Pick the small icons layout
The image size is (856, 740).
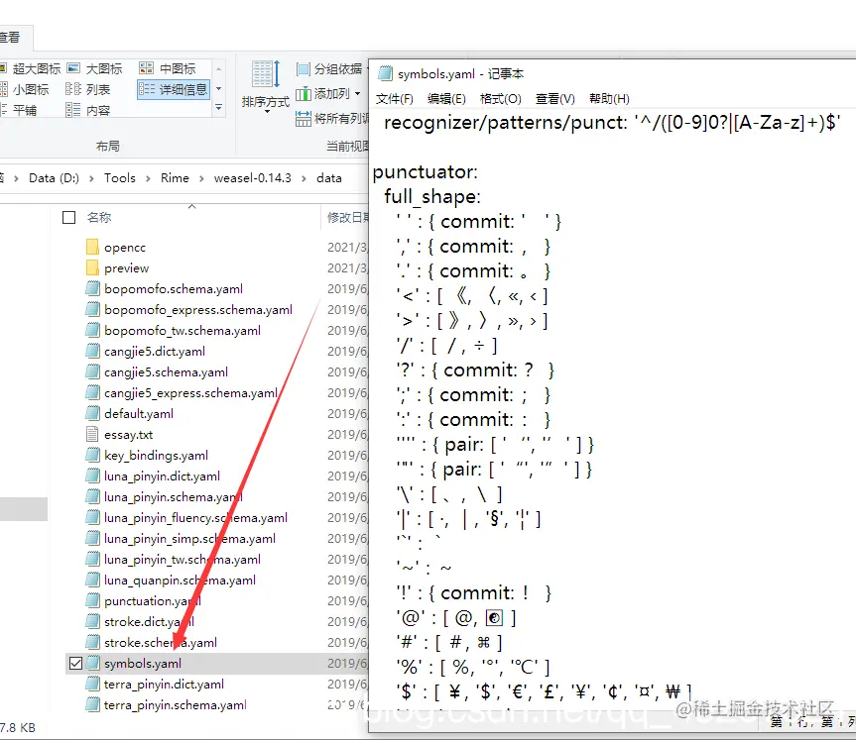(x=25, y=89)
